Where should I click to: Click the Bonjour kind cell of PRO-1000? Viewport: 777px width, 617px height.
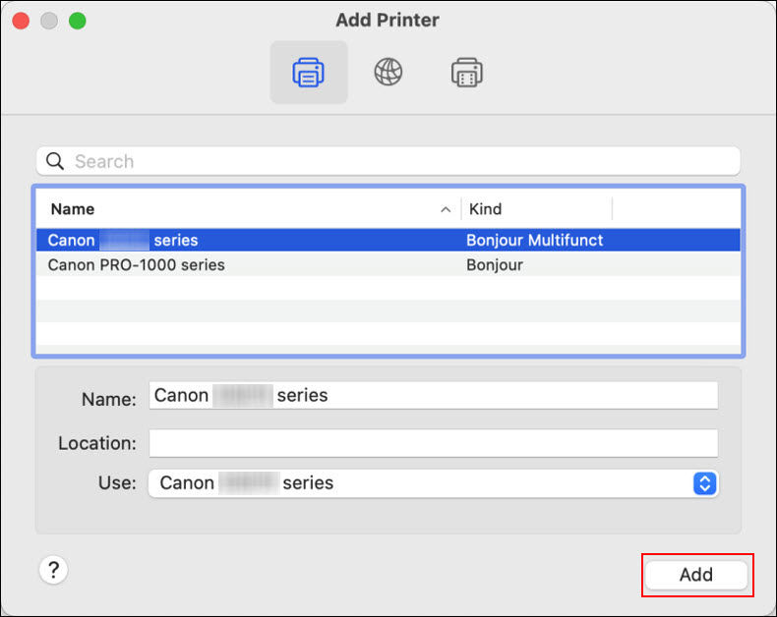494,265
